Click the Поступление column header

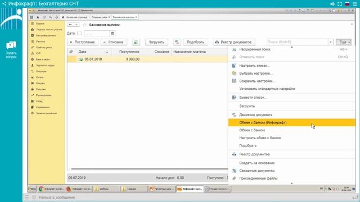click(x=126, y=52)
